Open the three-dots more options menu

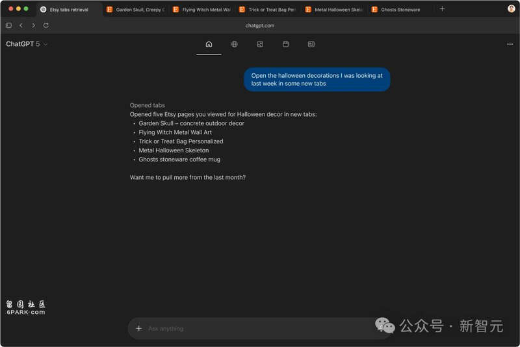[510, 44]
